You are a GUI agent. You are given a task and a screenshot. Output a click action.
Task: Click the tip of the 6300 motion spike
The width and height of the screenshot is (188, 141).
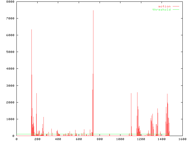[x=31, y=30]
